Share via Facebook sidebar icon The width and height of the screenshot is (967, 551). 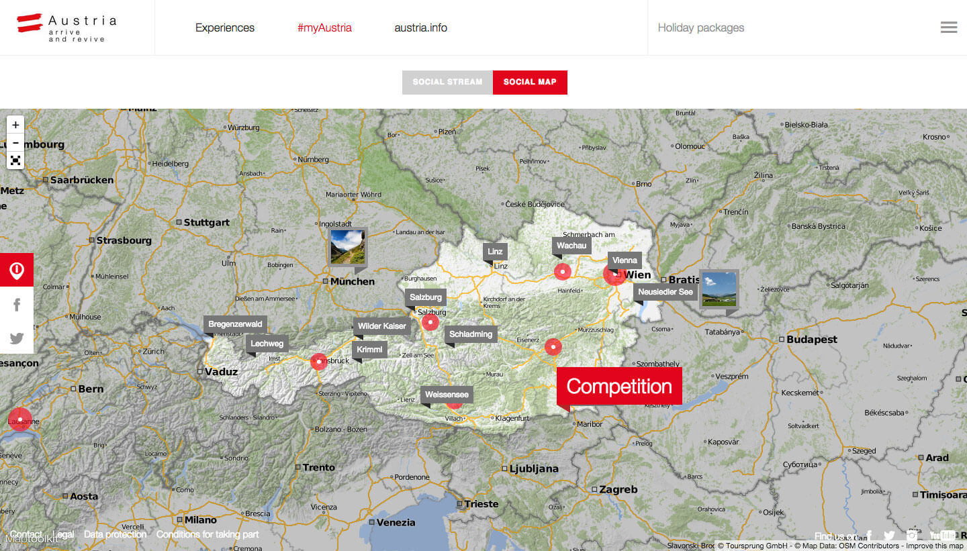click(x=17, y=305)
